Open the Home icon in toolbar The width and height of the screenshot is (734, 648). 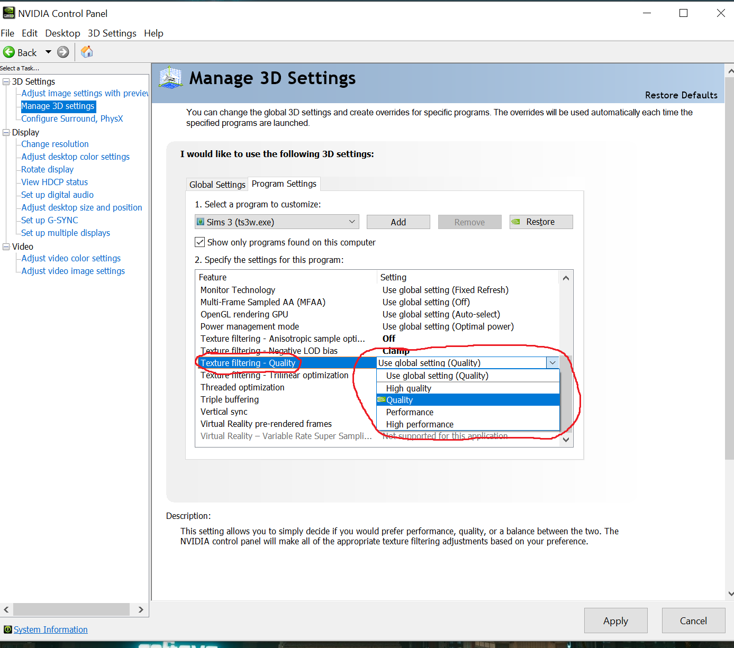87,52
